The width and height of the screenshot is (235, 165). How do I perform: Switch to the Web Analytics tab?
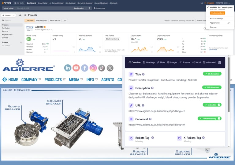coord(42,21)
